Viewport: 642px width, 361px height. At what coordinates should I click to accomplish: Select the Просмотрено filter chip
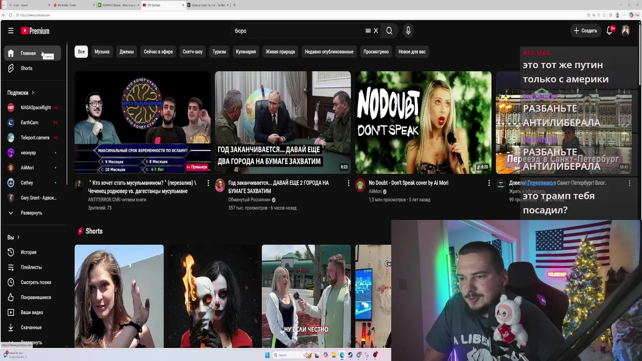(x=376, y=52)
